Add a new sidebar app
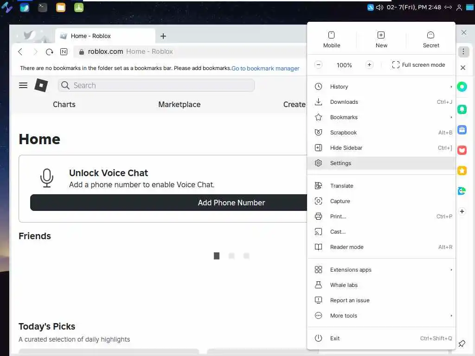Screen dimensions: 475x356 point(462,211)
